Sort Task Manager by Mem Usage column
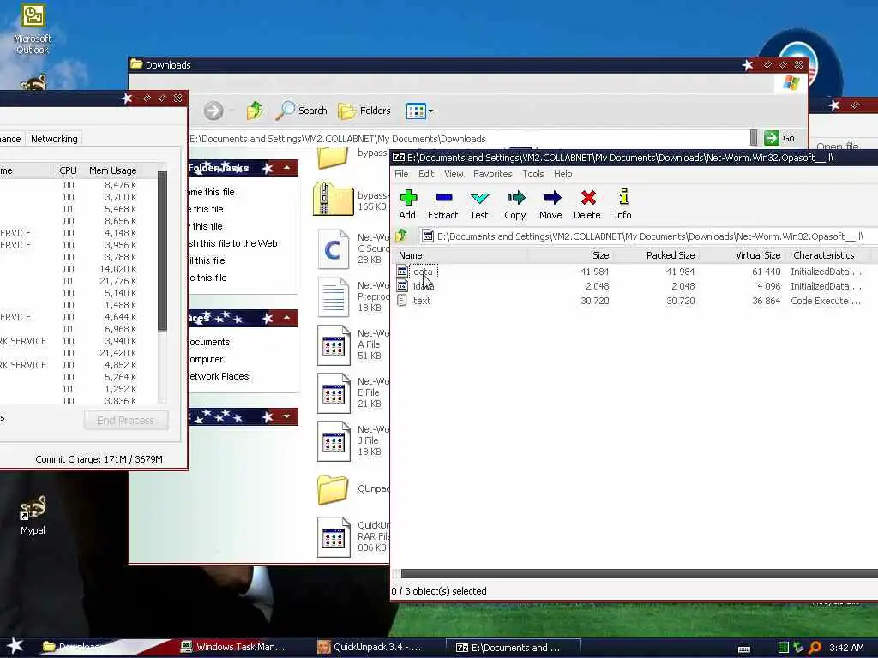This screenshot has height=658, width=878. pyautogui.click(x=112, y=170)
